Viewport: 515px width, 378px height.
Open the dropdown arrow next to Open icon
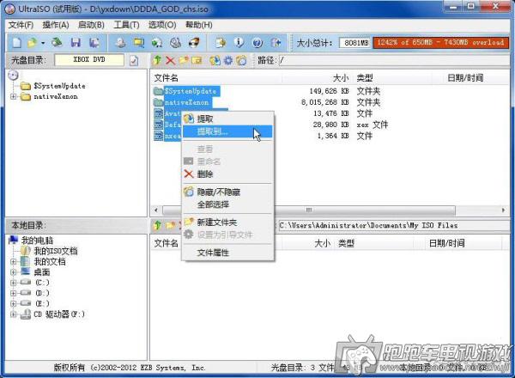pyautogui.click(x=43, y=43)
